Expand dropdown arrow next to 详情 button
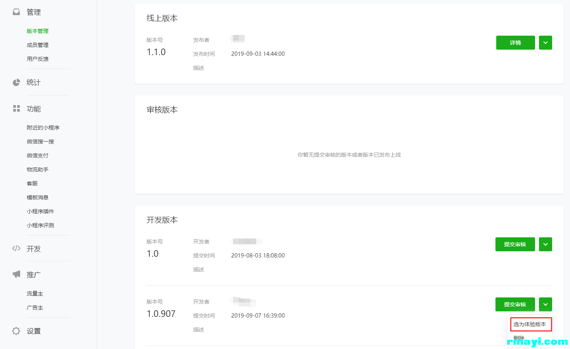The height and width of the screenshot is (349, 570). click(x=546, y=43)
